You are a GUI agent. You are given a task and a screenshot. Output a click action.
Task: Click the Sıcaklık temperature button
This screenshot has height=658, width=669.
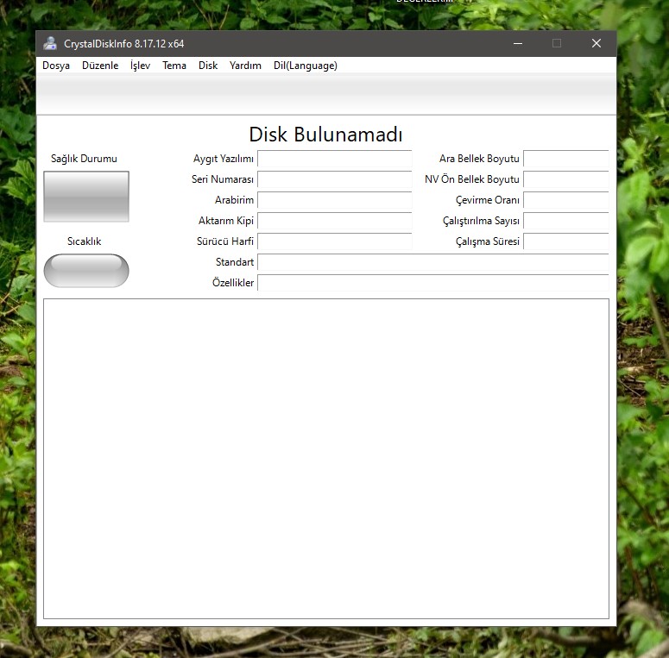[x=86, y=271]
